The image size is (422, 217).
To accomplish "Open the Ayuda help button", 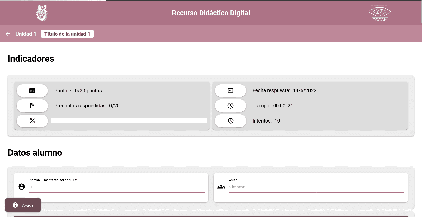I will [x=23, y=205].
